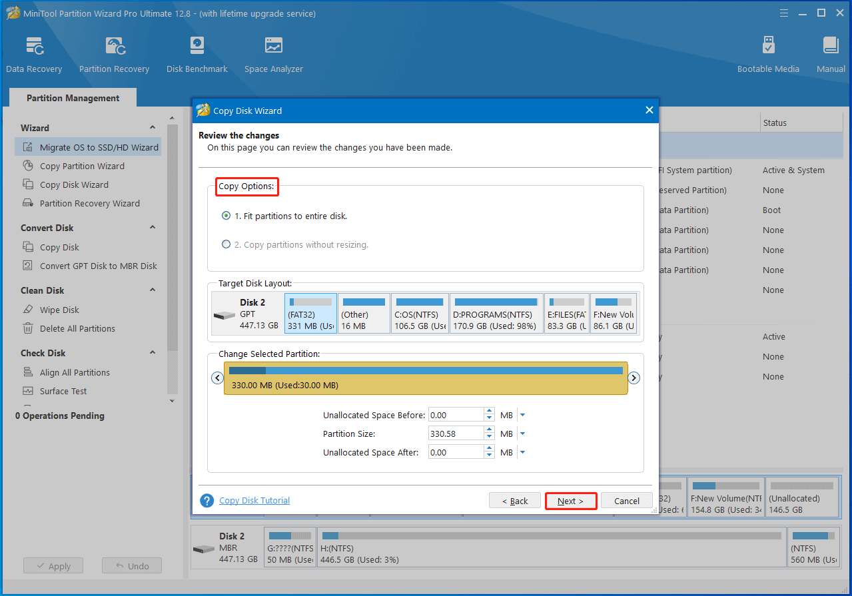
Task: Click the Undo button
Action: point(132,566)
